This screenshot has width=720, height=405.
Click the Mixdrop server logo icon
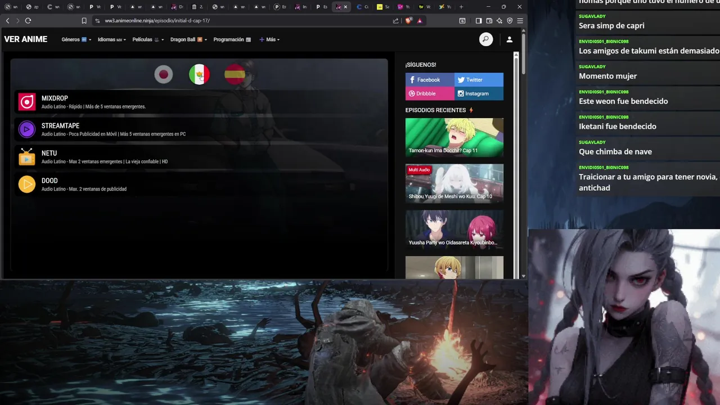[x=26, y=102]
